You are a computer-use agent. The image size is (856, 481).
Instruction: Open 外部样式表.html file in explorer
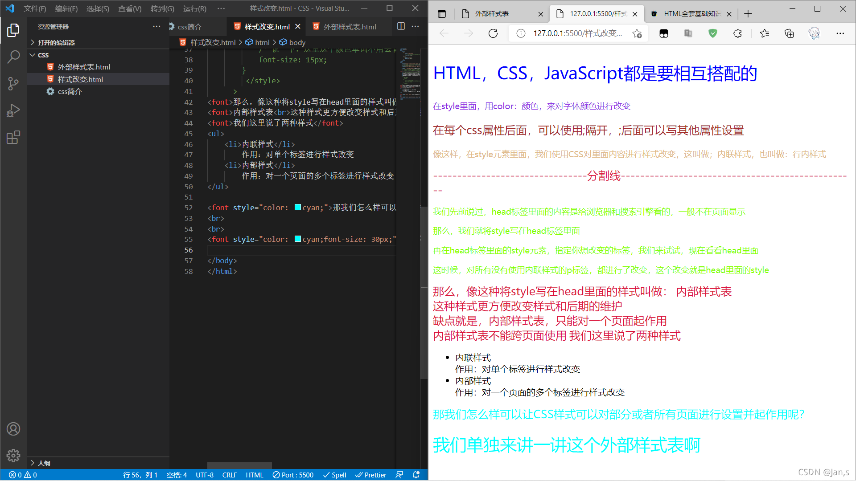coord(84,67)
